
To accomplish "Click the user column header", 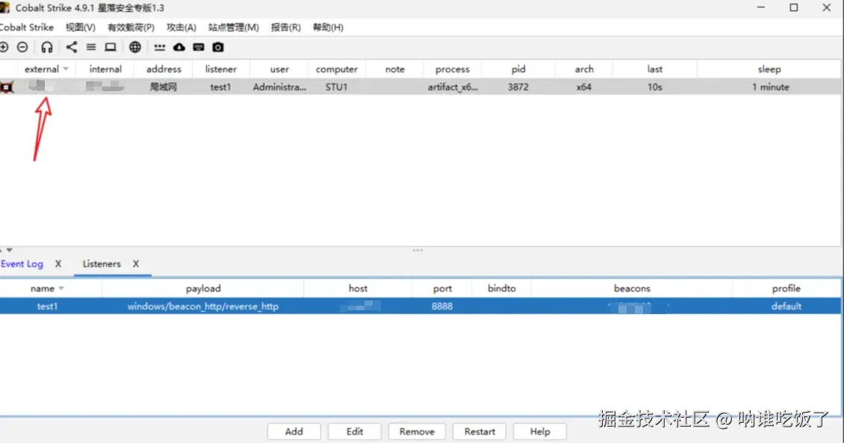I will 279,69.
